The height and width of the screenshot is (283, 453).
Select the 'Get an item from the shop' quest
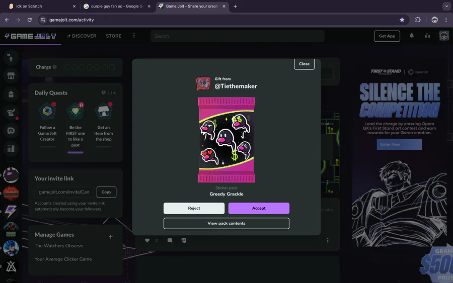[x=103, y=125]
